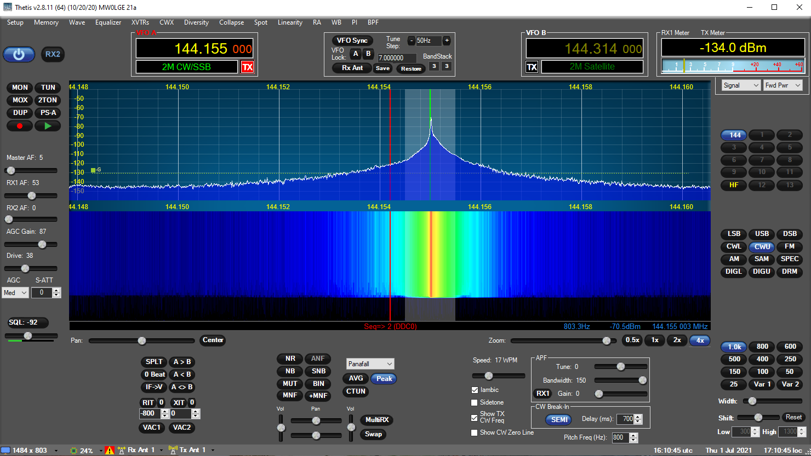Screen dimensions: 811x456
Task: Click the SPLT split button
Action: (x=154, y=362)
